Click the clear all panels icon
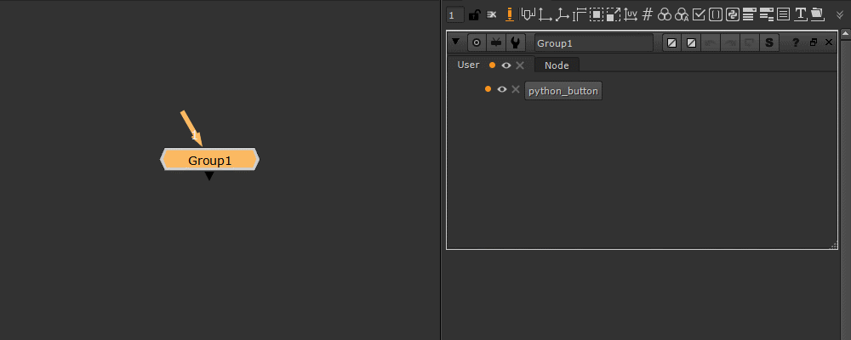 click(491, 14)
